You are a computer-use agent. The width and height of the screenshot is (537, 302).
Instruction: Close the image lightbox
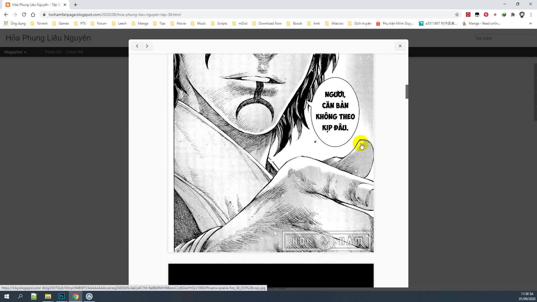pos(400,46)
